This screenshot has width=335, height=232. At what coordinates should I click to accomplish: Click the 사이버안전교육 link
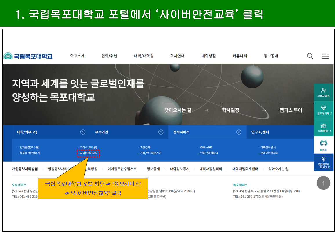tap(88, 153)
